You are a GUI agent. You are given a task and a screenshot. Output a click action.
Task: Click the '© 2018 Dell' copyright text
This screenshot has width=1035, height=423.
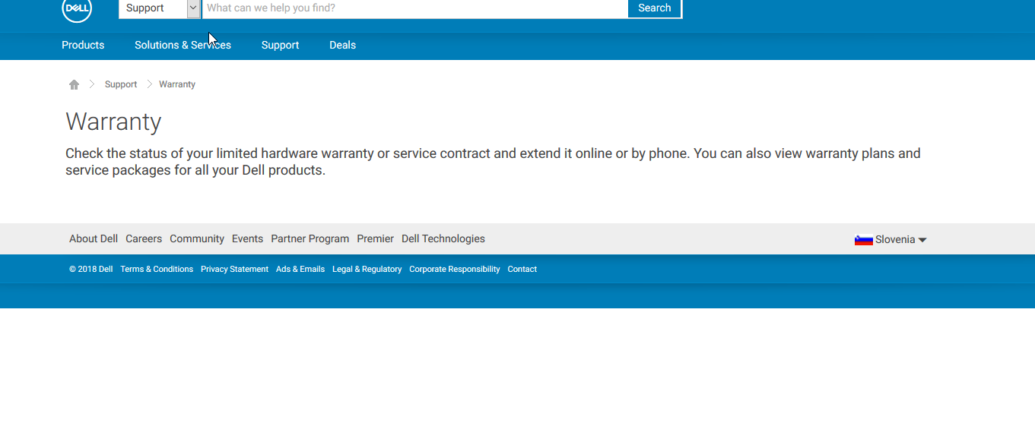coord(90,269)
